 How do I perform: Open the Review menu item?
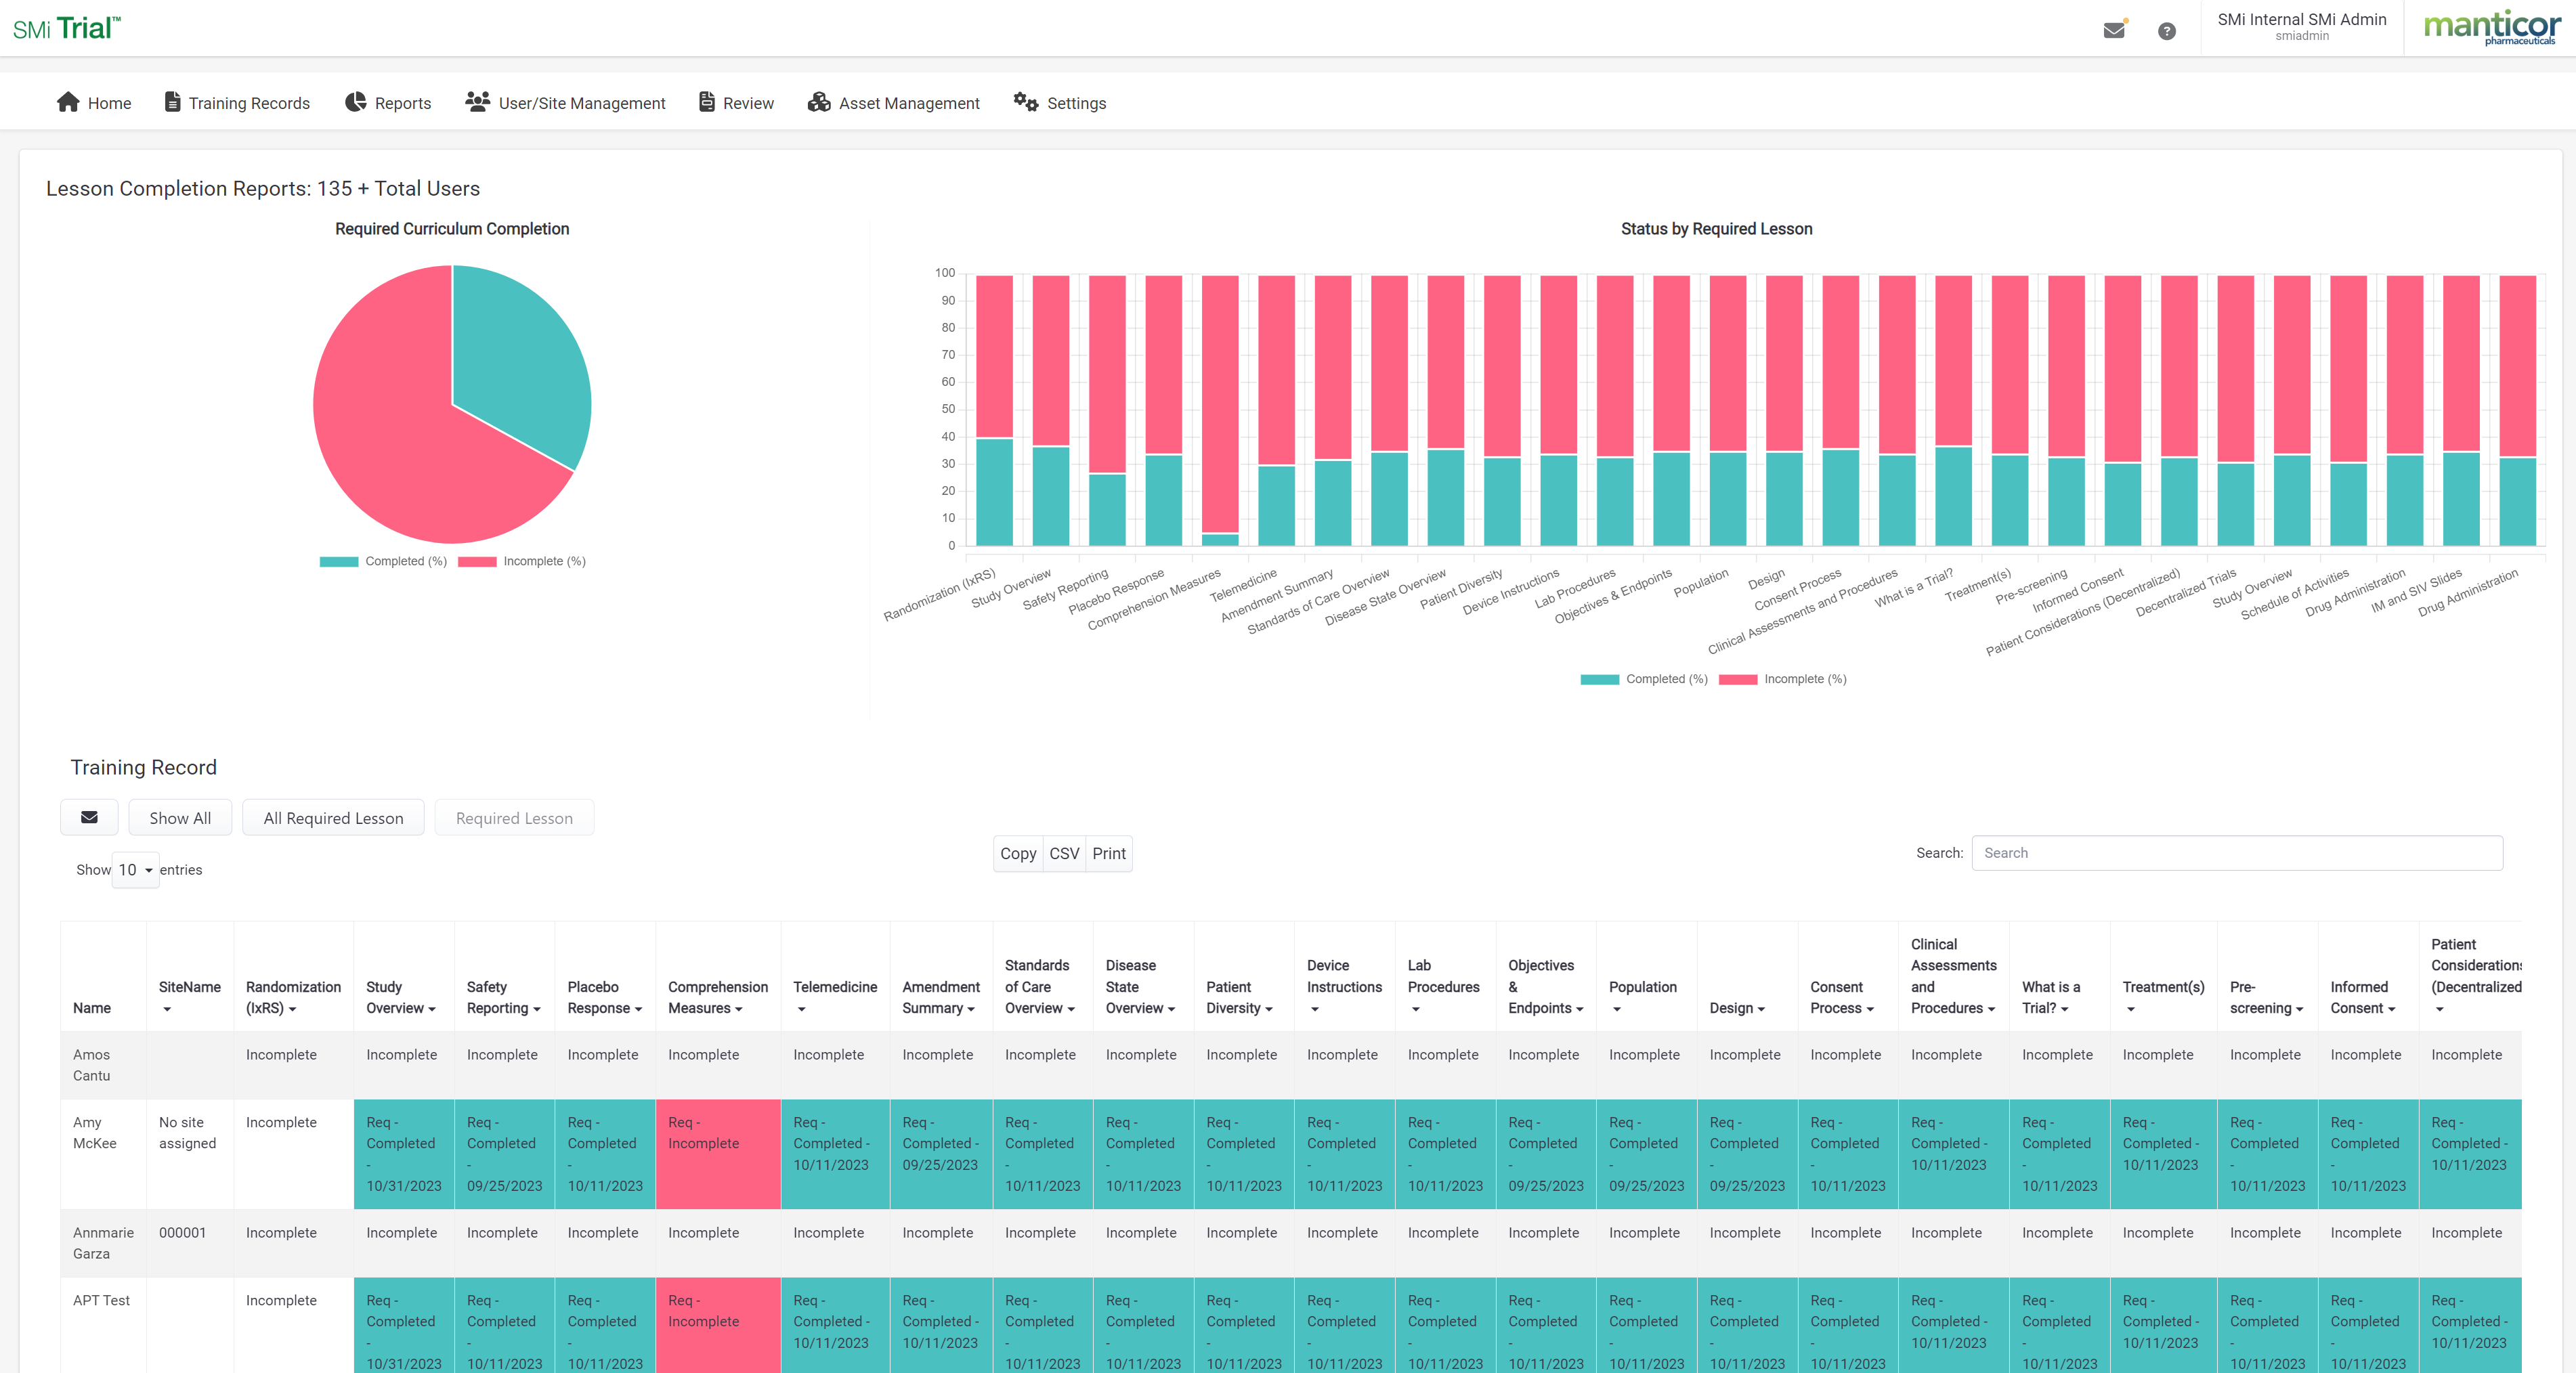coord(736,102)
